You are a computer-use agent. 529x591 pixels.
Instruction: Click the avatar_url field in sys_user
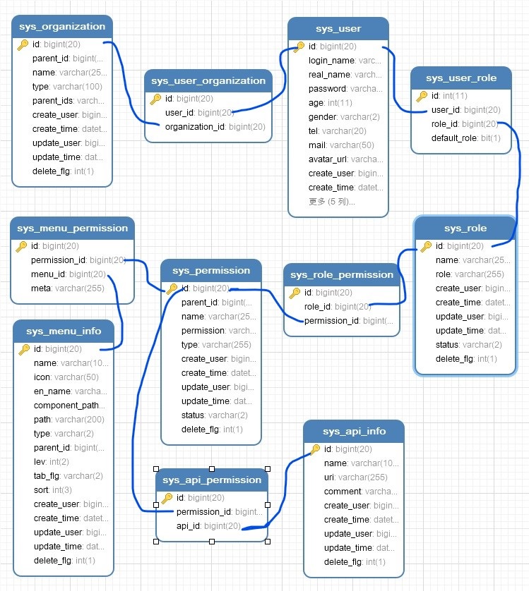[345, 159]
